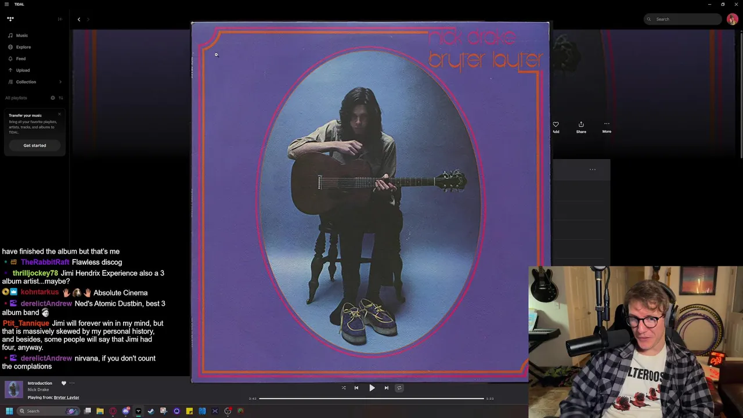Dismiss the Transfer your music card
The height and width of the screenshot is (418, 743).
(59, 114)
